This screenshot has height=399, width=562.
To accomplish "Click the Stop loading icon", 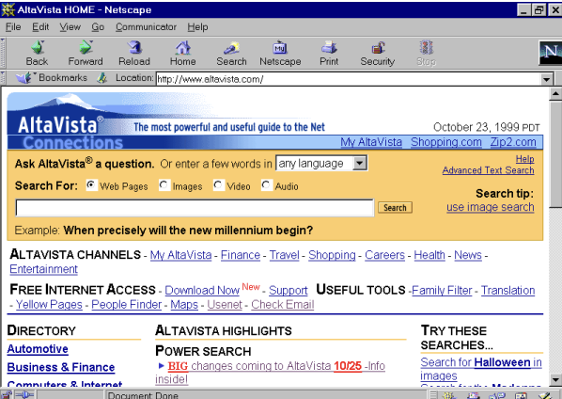I will [x=426, y=48].
